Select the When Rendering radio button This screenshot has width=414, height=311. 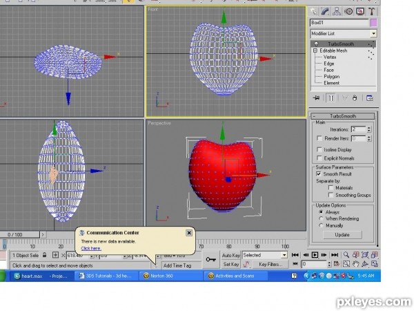321,218
